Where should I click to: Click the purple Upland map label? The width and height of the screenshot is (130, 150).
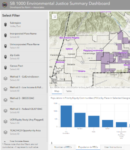[x=69, y=49]
